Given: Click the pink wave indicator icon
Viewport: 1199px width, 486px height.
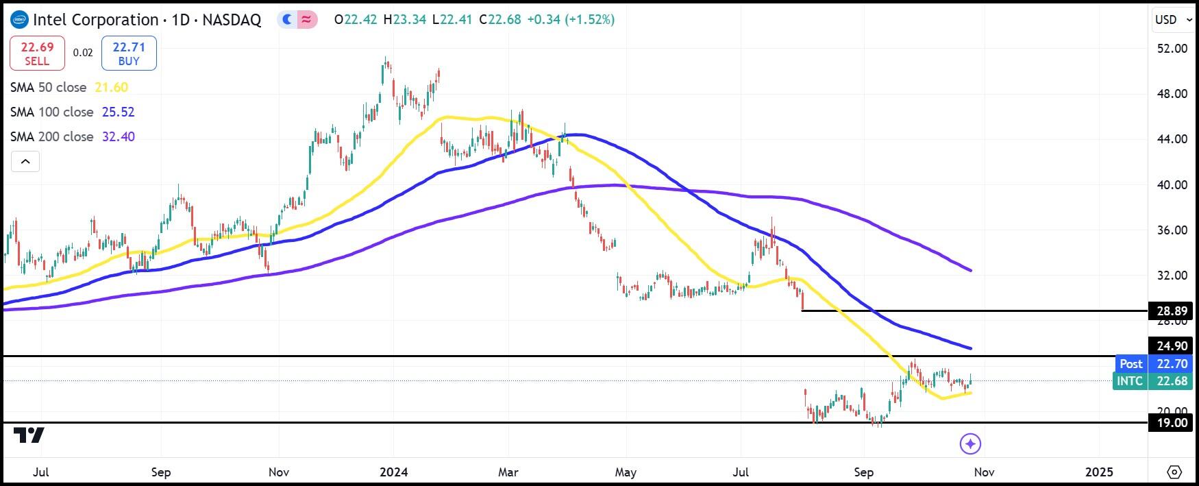Looking at the screenshot, I should click(306, 20).
